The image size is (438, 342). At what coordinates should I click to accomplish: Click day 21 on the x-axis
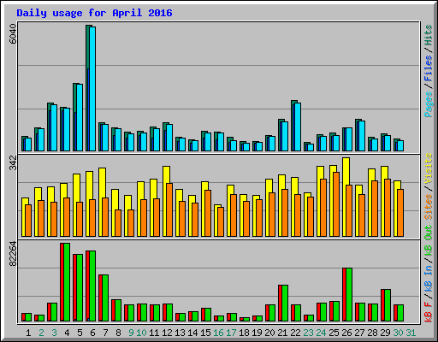tap(282, 333)
